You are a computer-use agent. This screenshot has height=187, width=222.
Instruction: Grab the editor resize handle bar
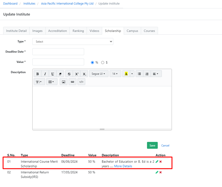pyautogui.click(x=102, y=129)
